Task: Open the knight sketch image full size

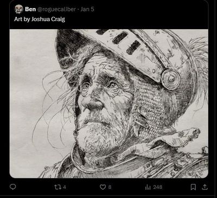Action: [x=109, y=103]
